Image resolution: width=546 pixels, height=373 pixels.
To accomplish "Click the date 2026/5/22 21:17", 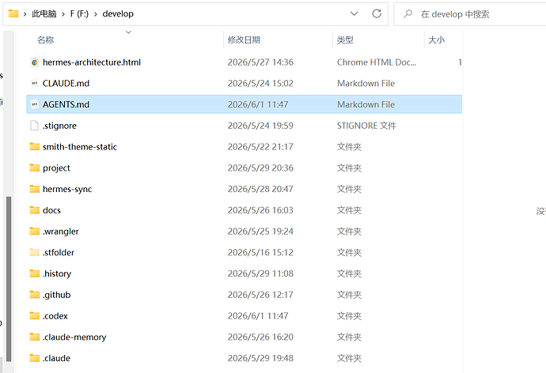I will coord(260,147).
